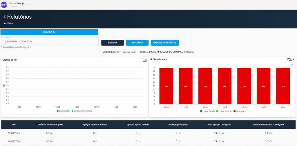The height and width of the screenshot is (146, 297).
Task: Click the user avatar logo
Action: (x=4, y=5)
